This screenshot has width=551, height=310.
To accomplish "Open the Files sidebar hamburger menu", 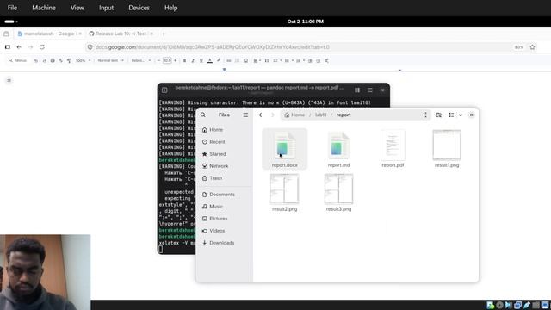I will pos(245,115).
